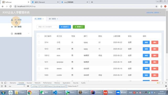The image size is (168, 95).
Task: Click the edit button for aaaaa row
Action: coord(146,69)
